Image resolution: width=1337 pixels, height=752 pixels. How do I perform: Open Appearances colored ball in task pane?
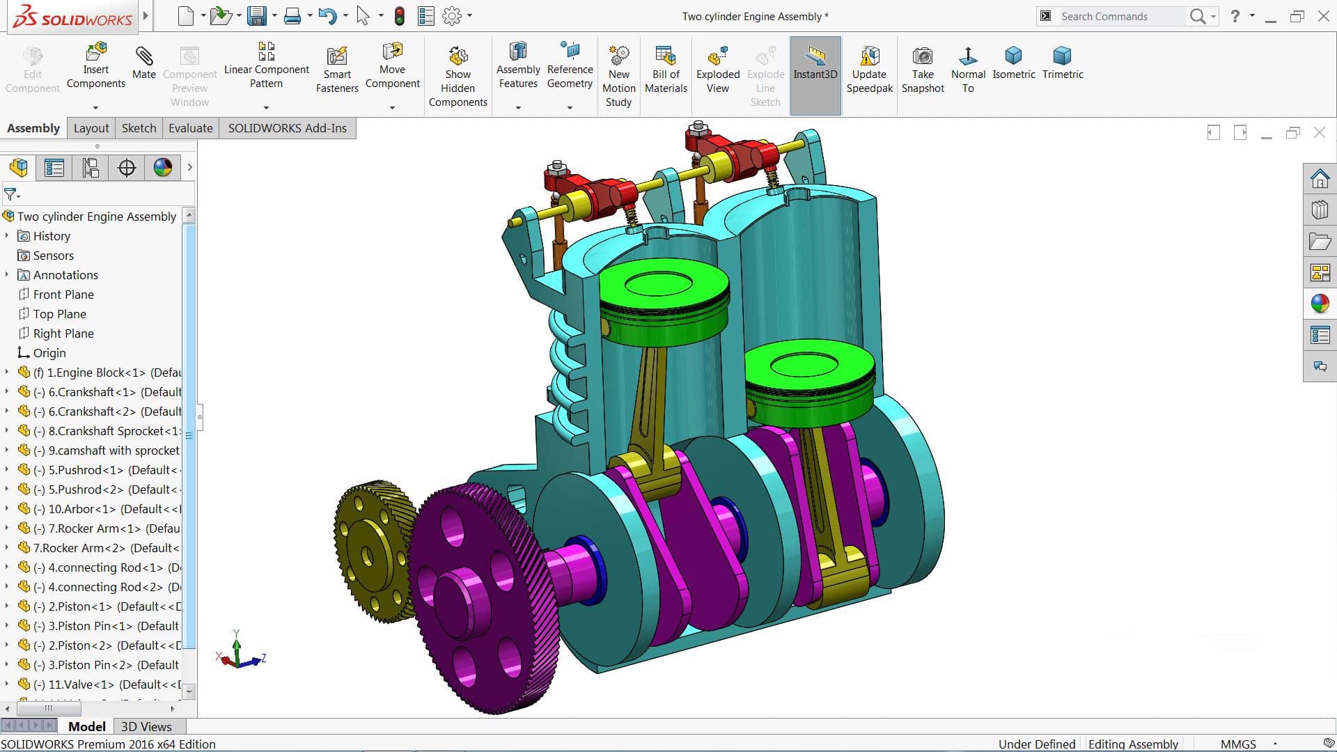pos(1320,304)
